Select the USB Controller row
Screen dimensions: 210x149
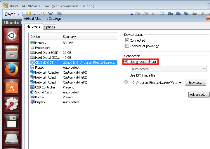(x=45, y=87)
